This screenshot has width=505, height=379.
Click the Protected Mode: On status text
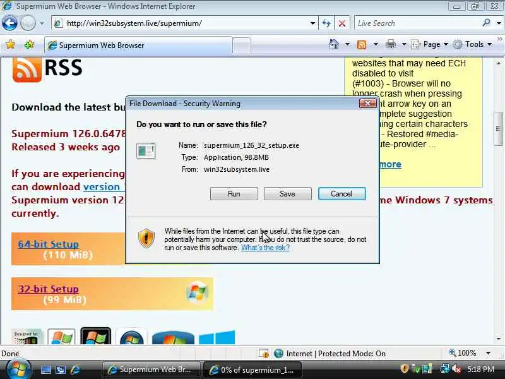(x=352, y=354)
